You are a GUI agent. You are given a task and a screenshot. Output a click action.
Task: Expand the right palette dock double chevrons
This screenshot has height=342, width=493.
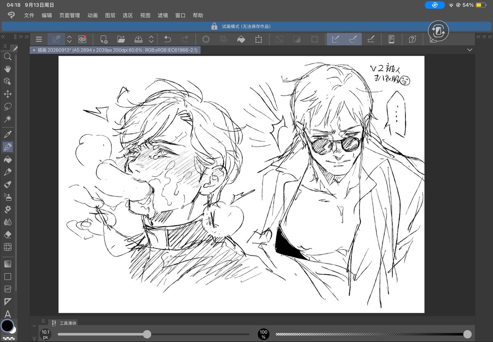484,36
